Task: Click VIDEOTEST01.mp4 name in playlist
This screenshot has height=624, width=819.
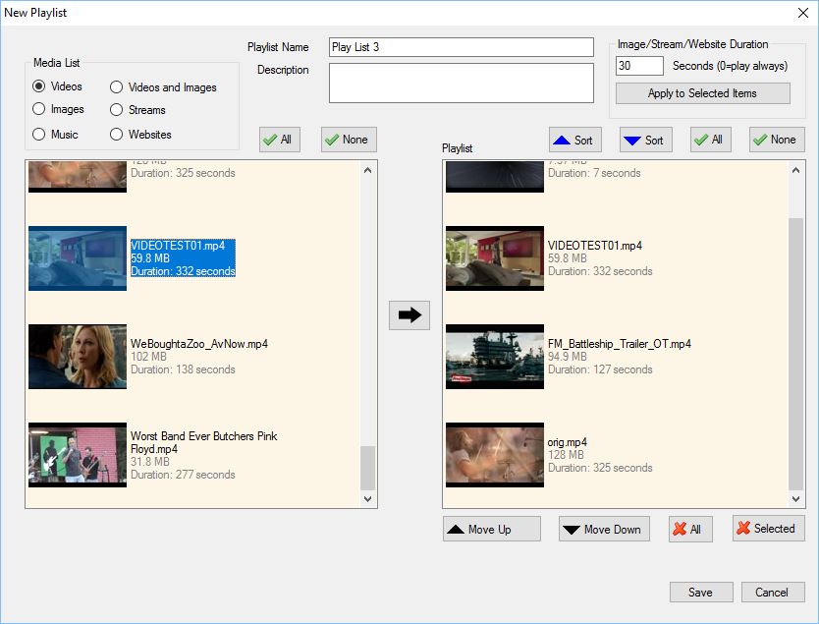Action: [595, 246]
